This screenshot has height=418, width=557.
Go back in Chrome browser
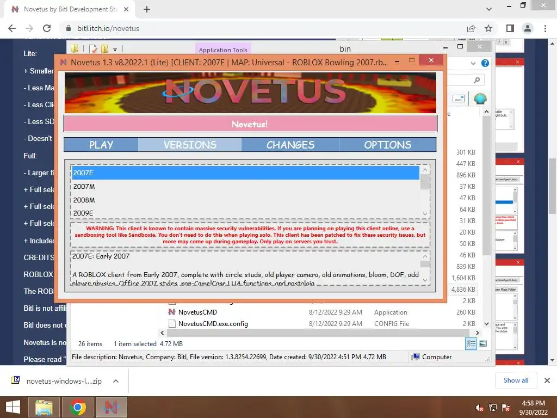[12, 28]
